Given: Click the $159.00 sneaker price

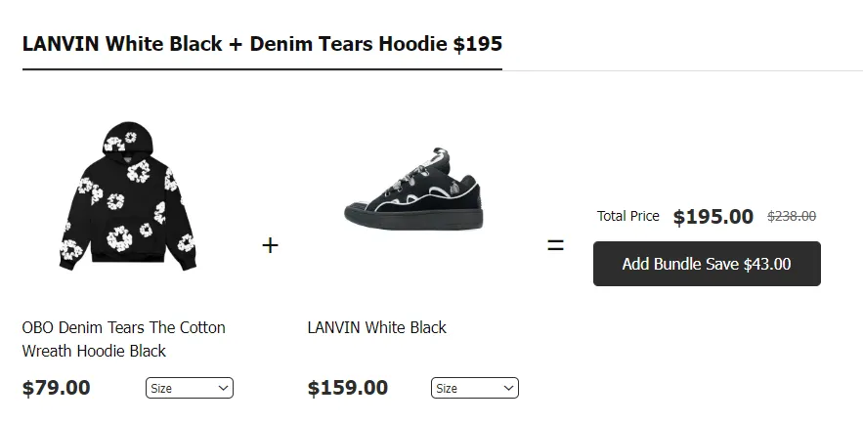Looking at the screenshot, I should pyautogui.click(x=347, y=388).
